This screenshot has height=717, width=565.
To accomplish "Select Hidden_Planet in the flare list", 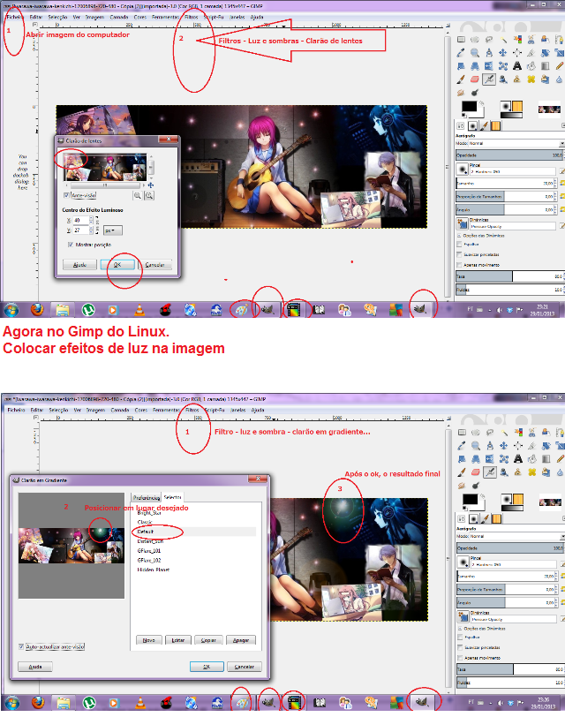I will pyautogui.click(x=153, y=570).
